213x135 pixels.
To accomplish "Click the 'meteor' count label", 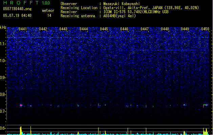I will coord(48,10).
